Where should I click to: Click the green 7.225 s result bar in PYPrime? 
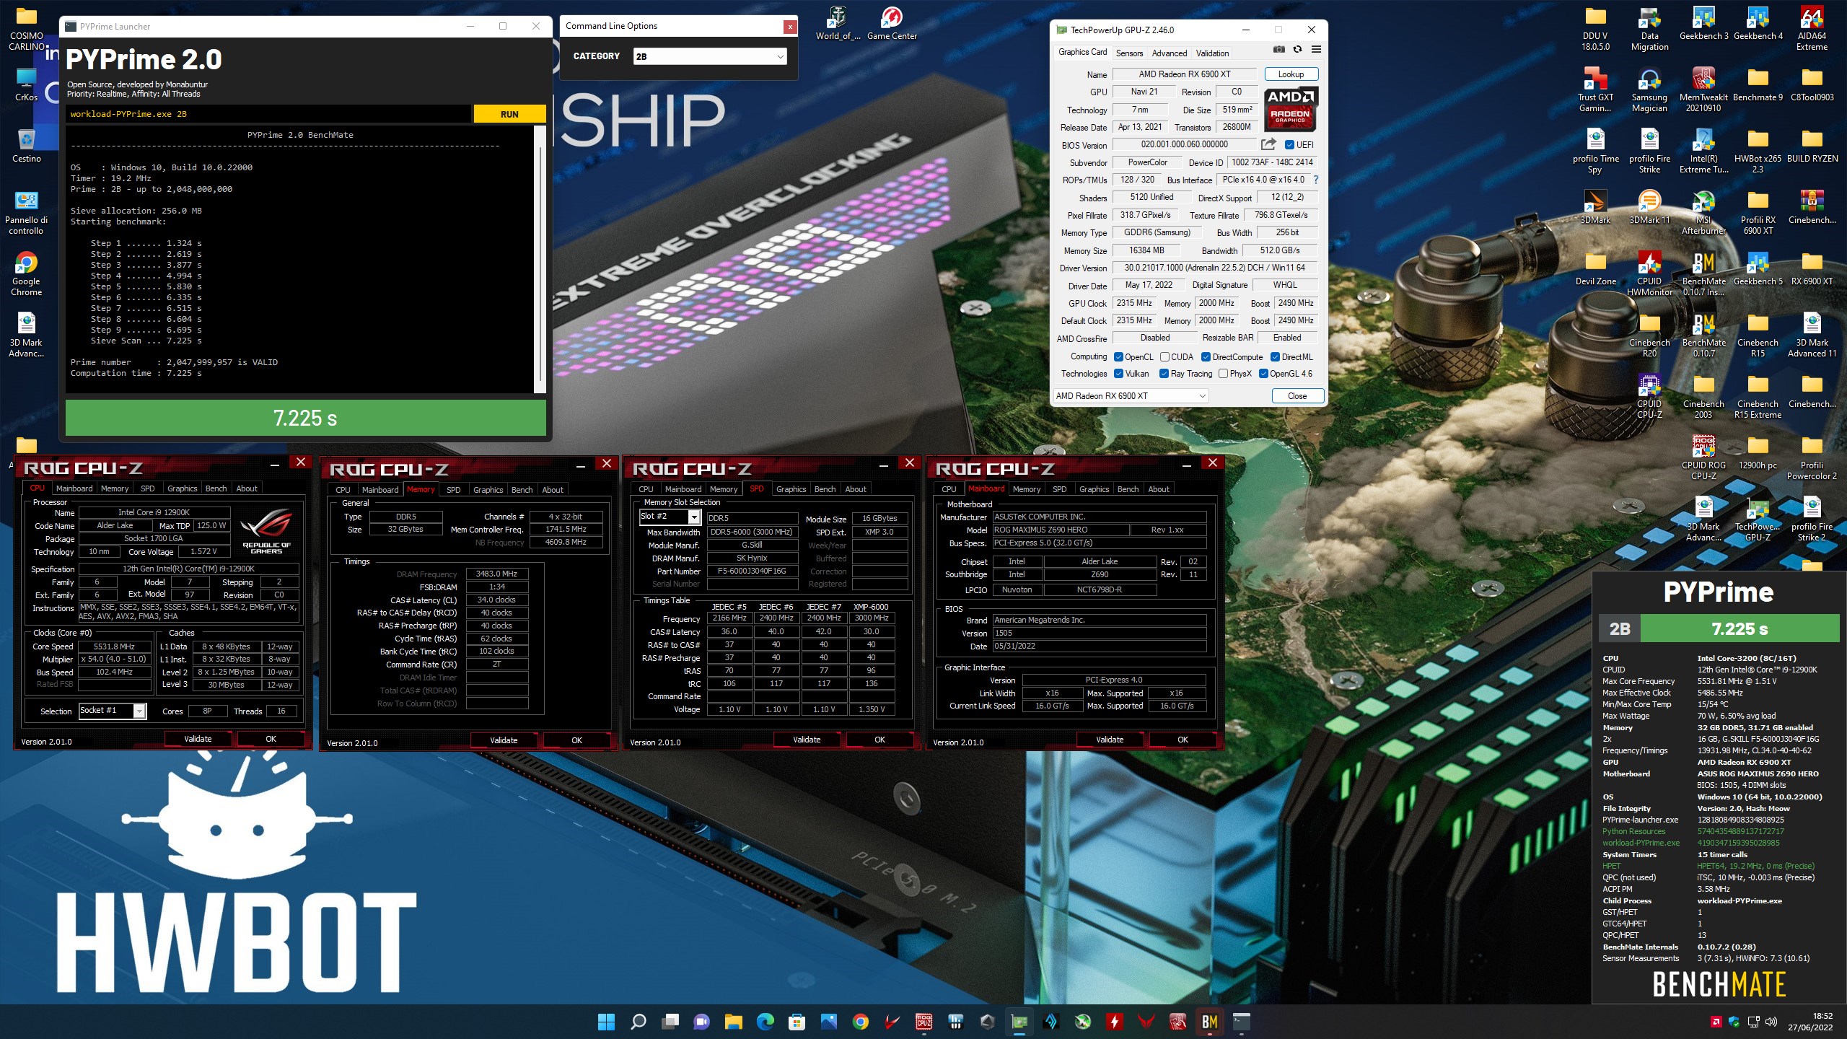pos(305,418)
